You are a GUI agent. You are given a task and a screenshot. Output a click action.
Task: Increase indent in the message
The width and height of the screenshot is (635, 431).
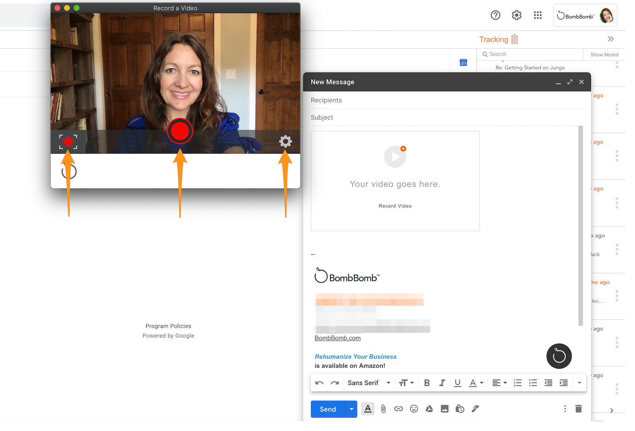(x=564, y=383)
